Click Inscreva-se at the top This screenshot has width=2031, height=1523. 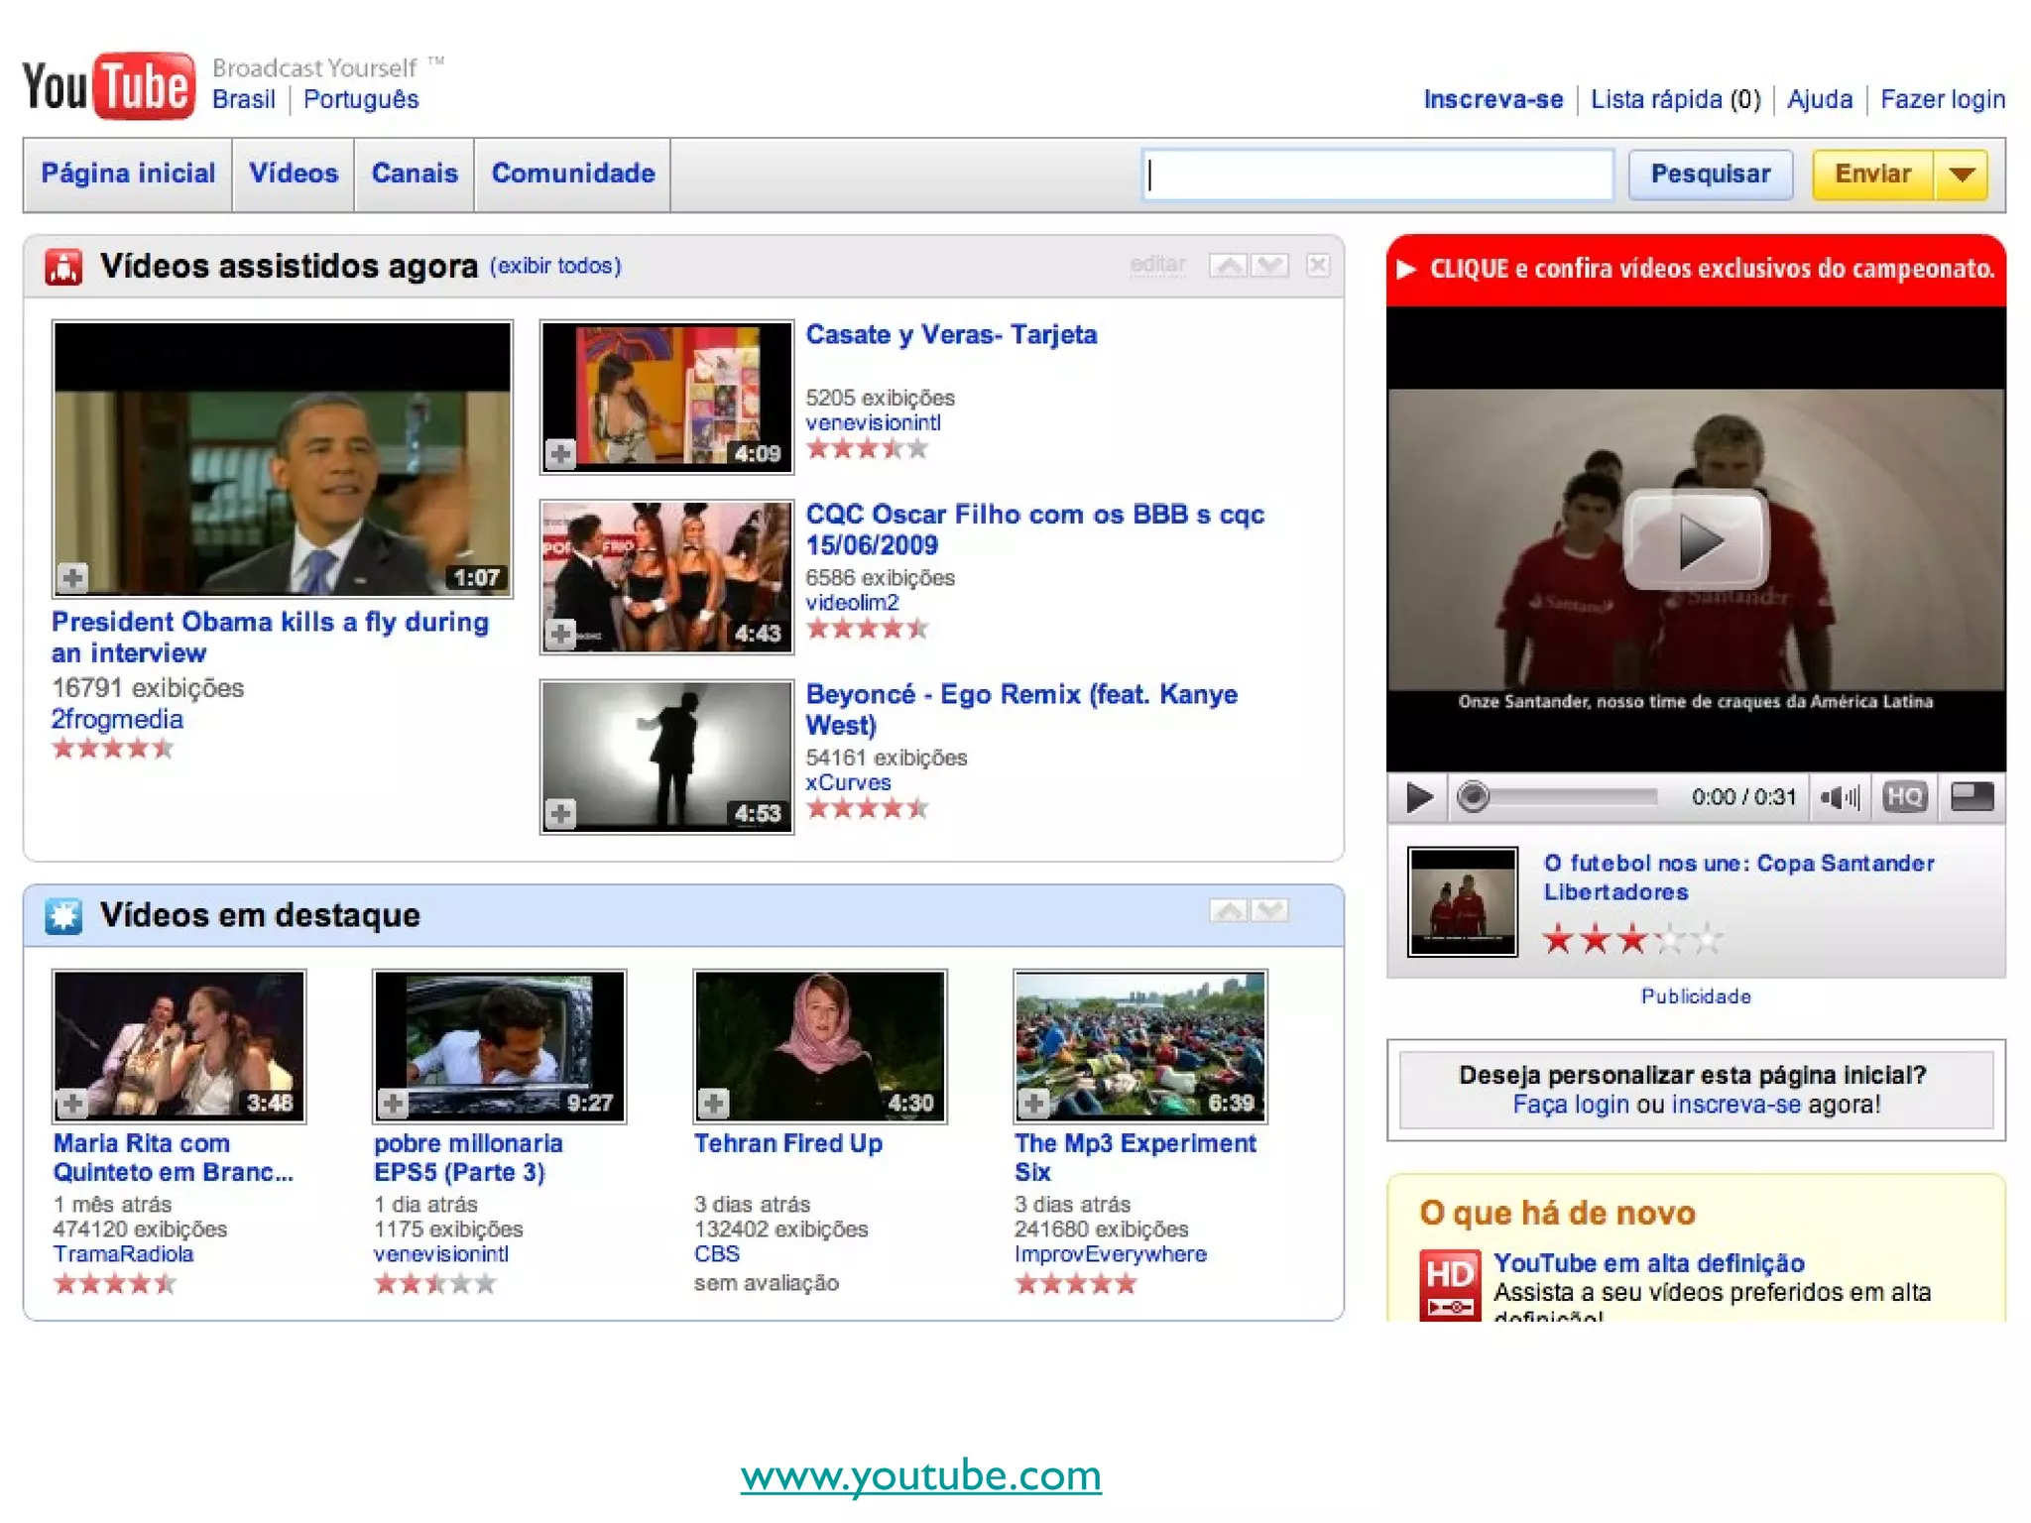(1493, 100)
